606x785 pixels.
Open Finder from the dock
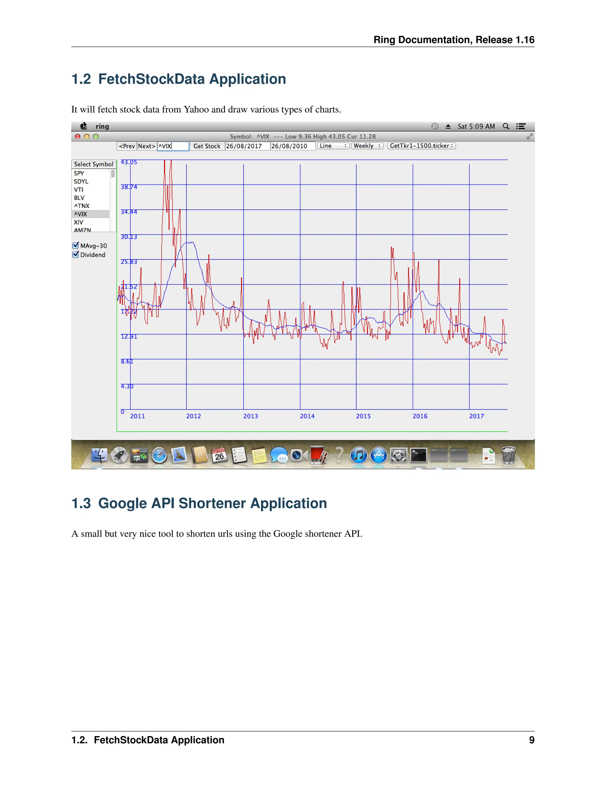coord(99,455)
